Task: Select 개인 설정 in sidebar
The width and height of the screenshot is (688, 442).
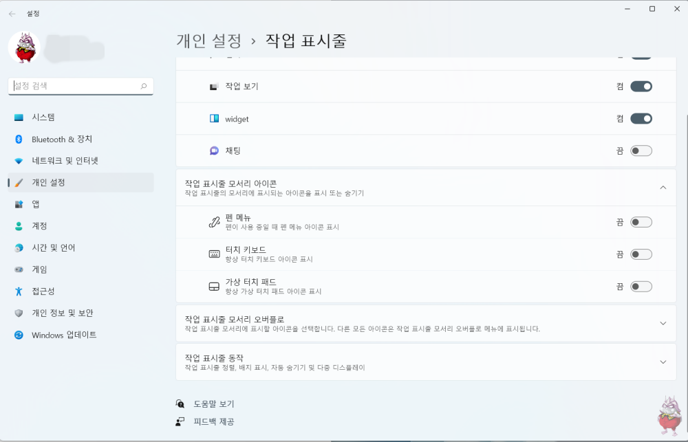Action: [x=80, y=182]
